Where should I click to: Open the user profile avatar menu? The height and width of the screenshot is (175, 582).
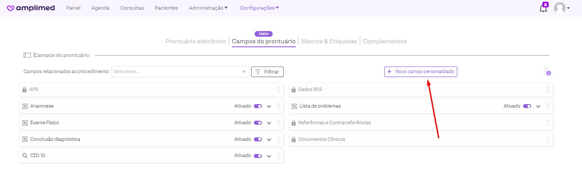(561, 8)
